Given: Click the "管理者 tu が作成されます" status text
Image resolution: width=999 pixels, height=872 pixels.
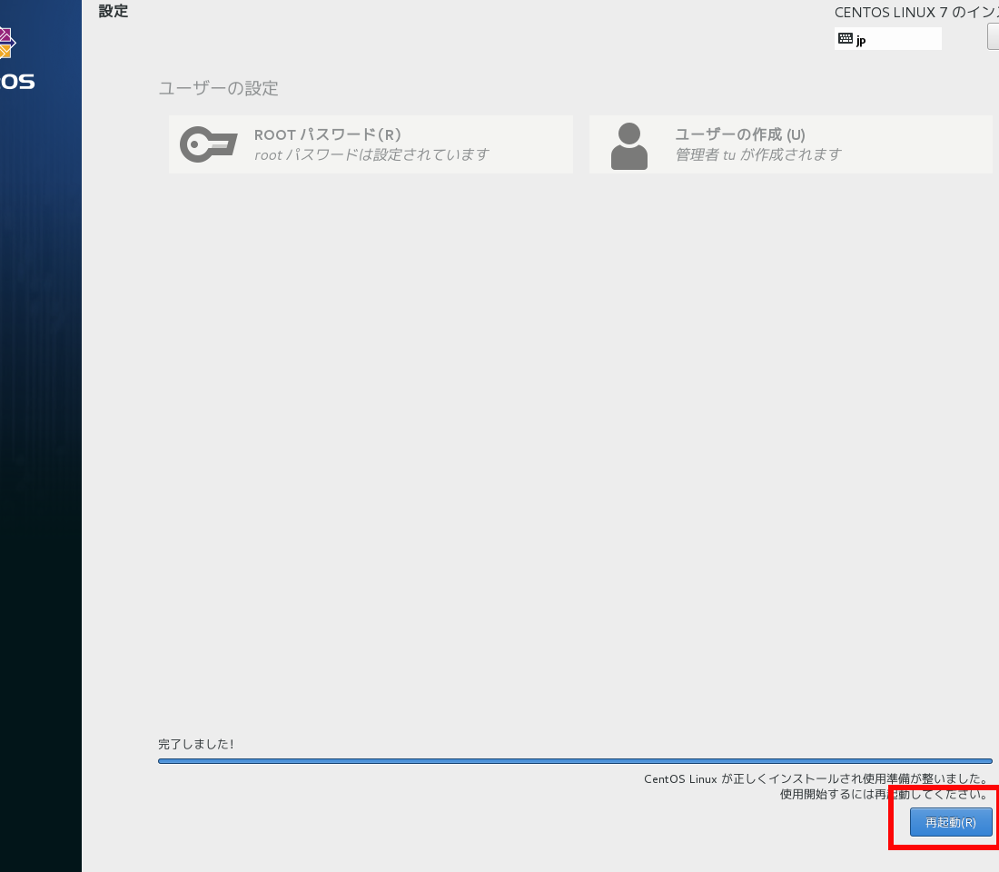Looking at the screenshot, I should point(757,155).
